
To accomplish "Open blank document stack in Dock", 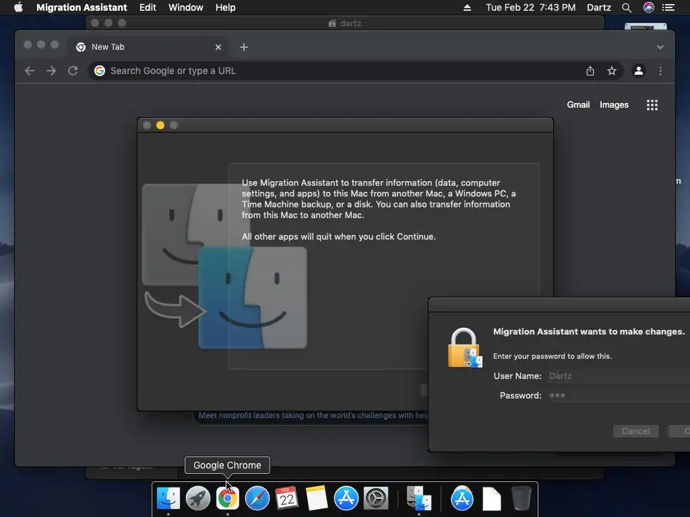I will point(491,499).
